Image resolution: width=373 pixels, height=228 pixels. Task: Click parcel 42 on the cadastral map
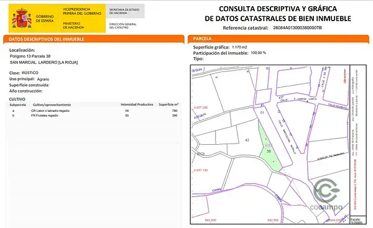(x=247, y=140)
